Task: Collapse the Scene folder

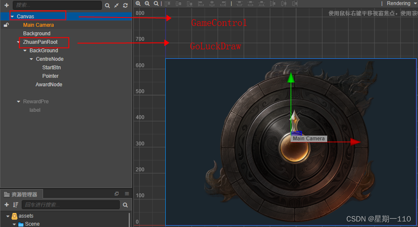Action: (x=14, y=224)
